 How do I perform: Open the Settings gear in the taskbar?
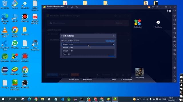coord(49,99)
